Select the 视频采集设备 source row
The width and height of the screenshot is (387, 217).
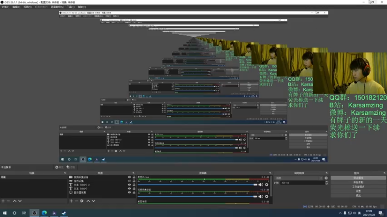point(102,177)
